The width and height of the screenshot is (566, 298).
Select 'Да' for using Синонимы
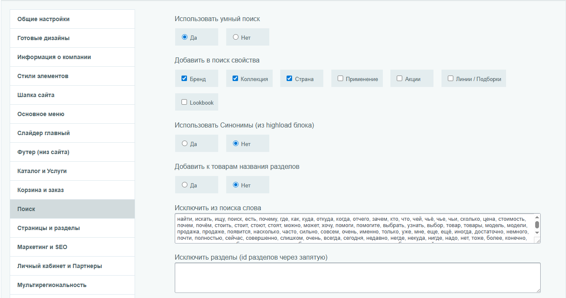pyautogui.click(x=184, y=144)
